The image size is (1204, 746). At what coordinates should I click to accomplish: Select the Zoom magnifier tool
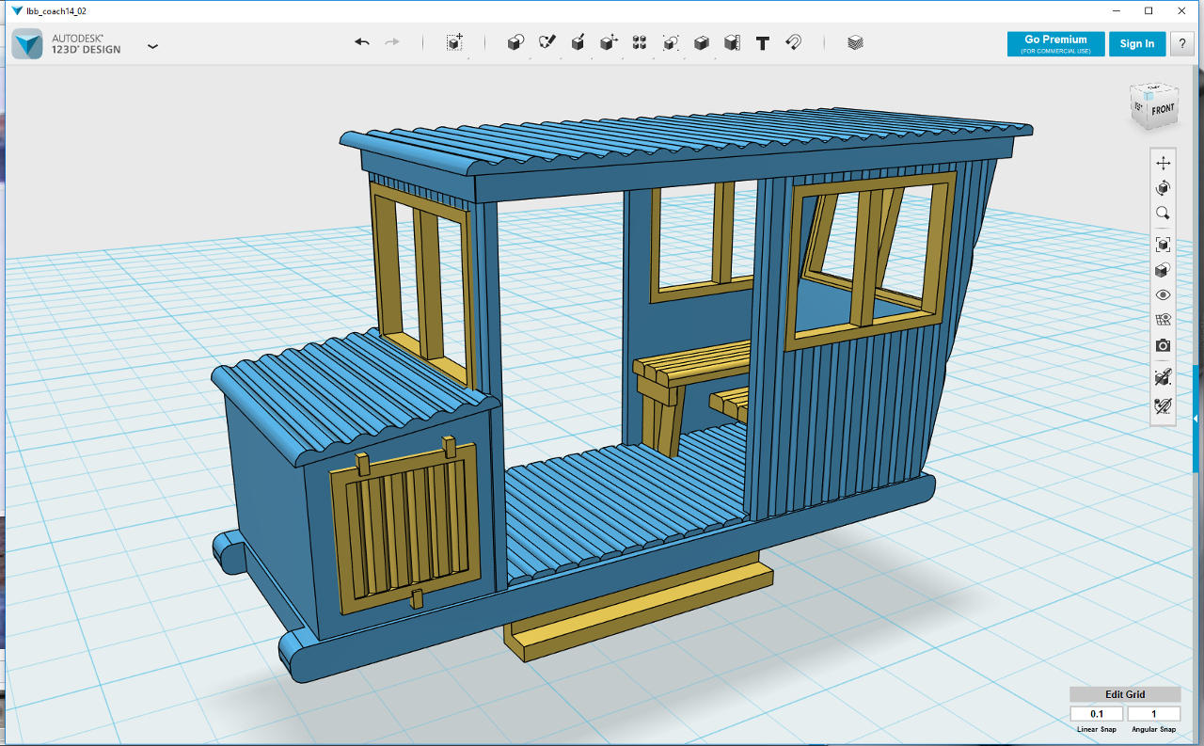click(1164, 214)
